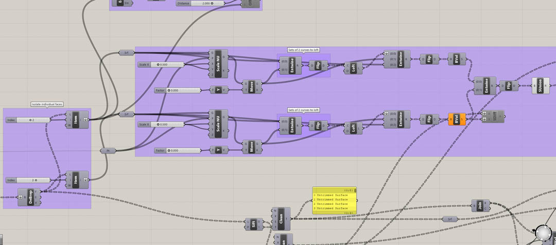Image resolution: width=556 pixels, height=245 pixels.
Task: Select the yellow Untrimmed Surface panel
Action: pyautogui.click(x=333, y=202)
